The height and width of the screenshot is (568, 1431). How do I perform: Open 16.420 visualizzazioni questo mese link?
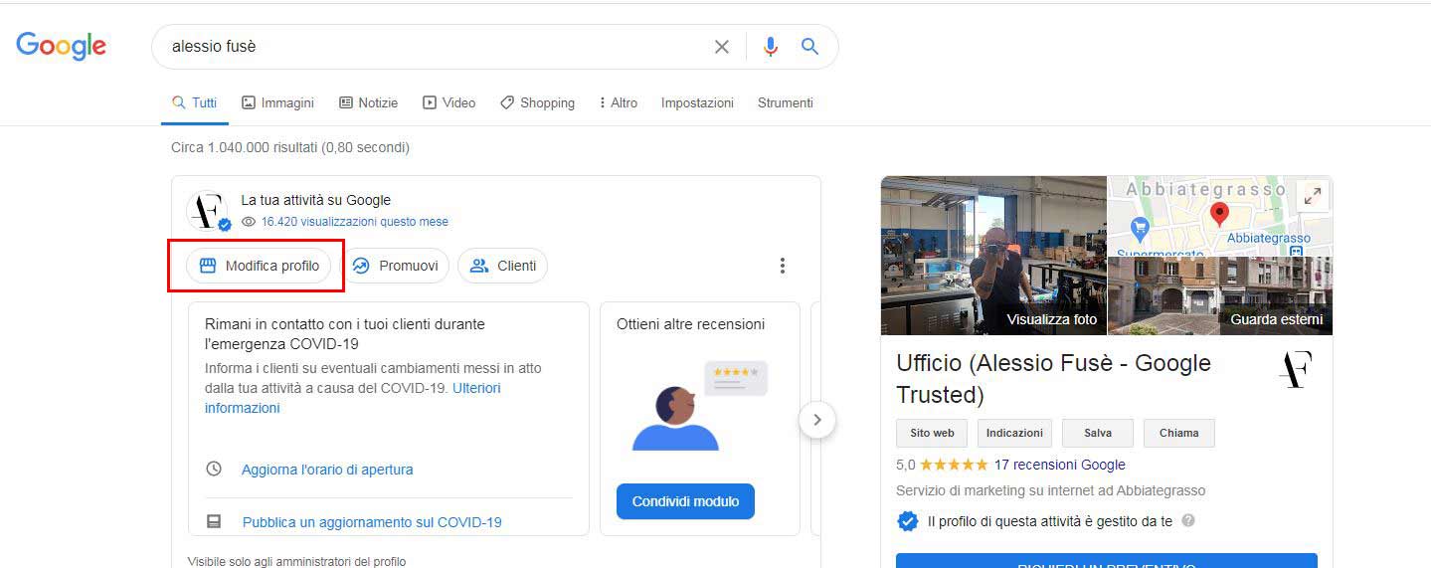tap(355, 222)
